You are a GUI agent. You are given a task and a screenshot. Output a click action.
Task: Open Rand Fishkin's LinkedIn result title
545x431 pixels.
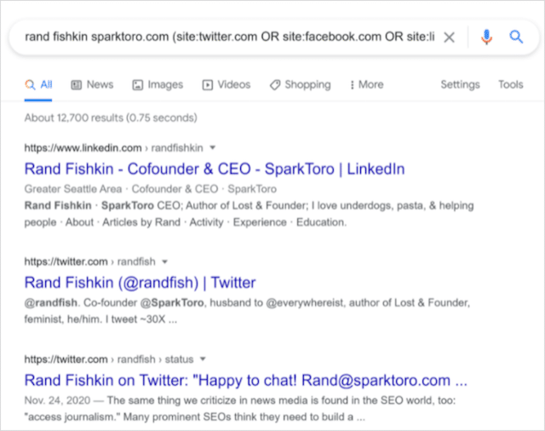click(215, 169)
